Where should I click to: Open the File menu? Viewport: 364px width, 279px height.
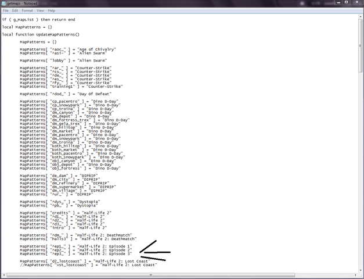6,10
